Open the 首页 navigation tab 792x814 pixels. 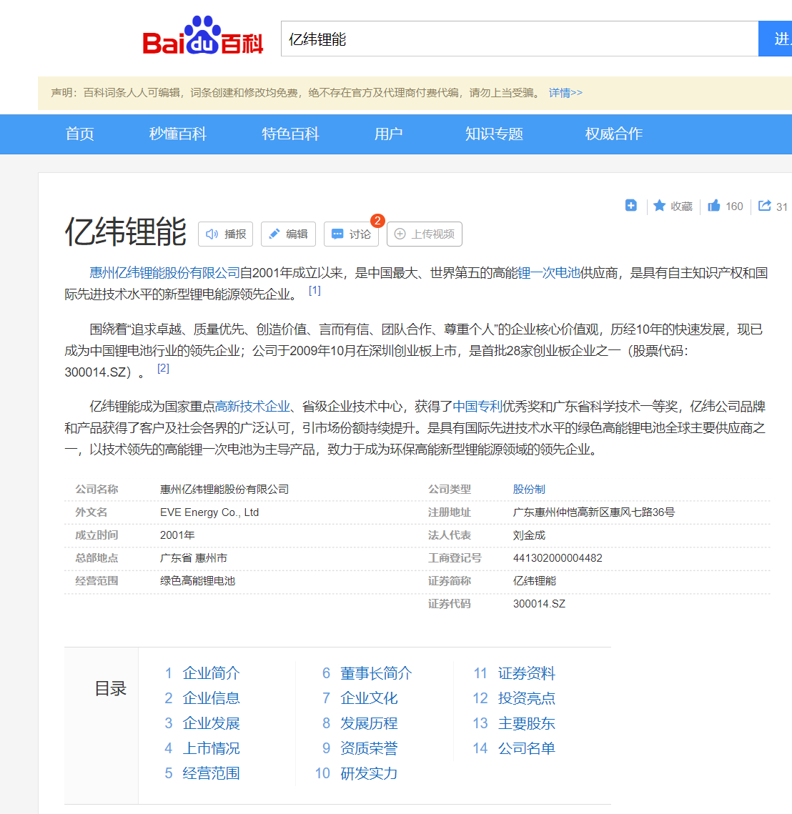(x=79, y=134)
